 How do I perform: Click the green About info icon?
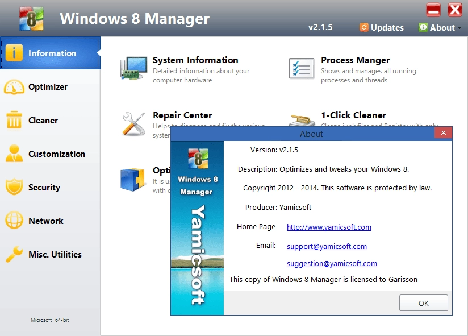coord(423,27)
